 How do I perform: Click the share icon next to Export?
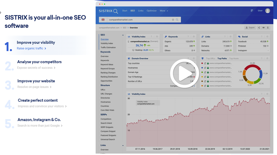click(259, 27)
